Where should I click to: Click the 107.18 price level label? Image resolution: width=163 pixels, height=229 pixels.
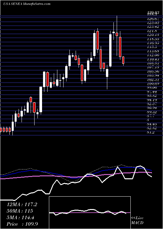(153, 68)
